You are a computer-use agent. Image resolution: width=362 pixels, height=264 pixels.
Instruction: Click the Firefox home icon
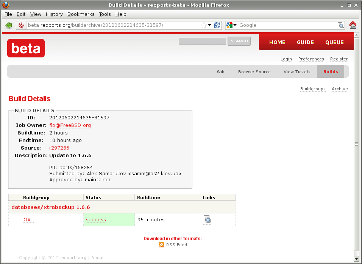pyautogui.click(x=353, y=25)
